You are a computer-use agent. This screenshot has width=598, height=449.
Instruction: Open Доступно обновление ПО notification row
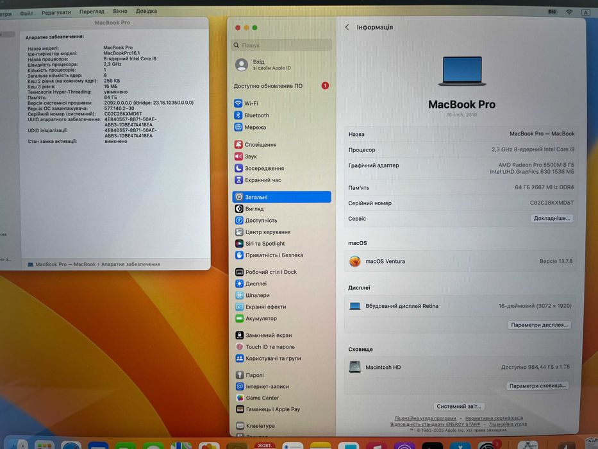281,86
